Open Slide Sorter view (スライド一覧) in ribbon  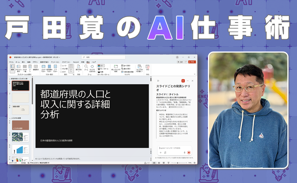coord(25,68)
